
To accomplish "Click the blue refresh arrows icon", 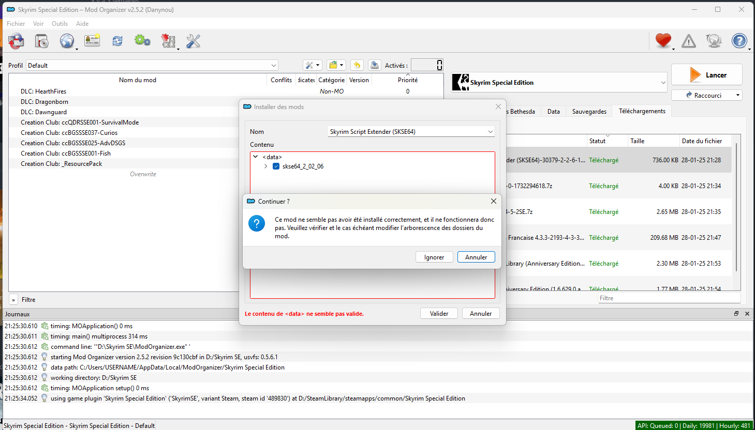I will pyautogui.click(x=117, y=41).
